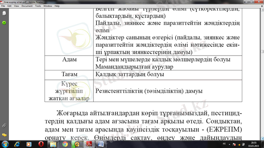Open the File menu

tap(4, 6)
